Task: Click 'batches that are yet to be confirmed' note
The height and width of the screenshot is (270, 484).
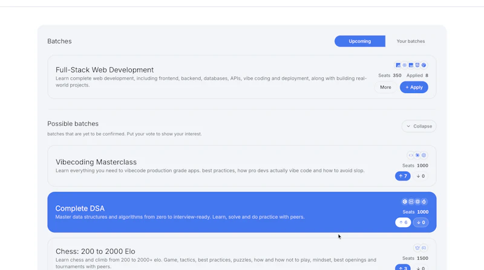Action: (x=125, y=133)
